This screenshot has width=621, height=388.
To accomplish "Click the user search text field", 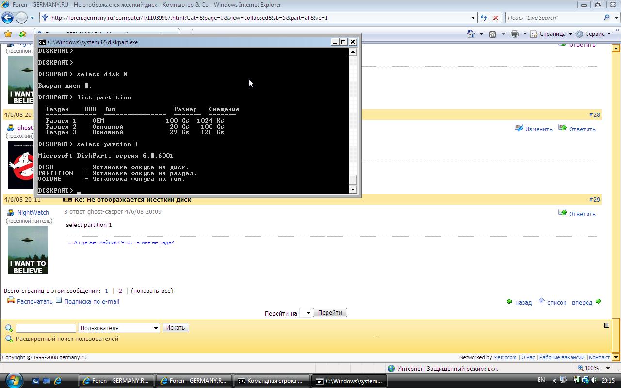I will pyautogui.click(x=46, y=328).
